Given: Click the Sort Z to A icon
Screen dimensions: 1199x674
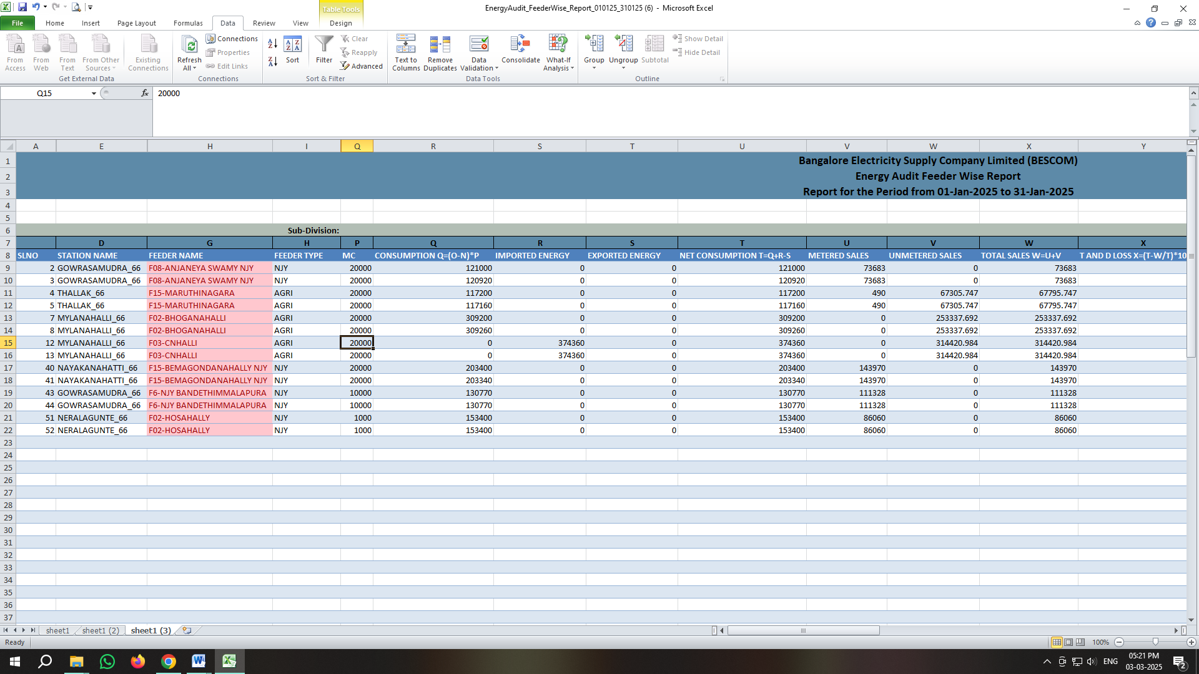Looking at the screenshot, I should [273, 61].
